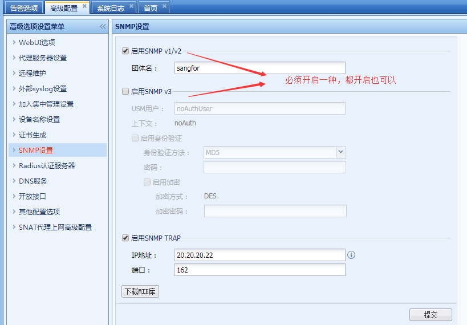Viewport: 467px width, 325px height.
Task: Open the SNMP设置 menu item
Action: 58,150
